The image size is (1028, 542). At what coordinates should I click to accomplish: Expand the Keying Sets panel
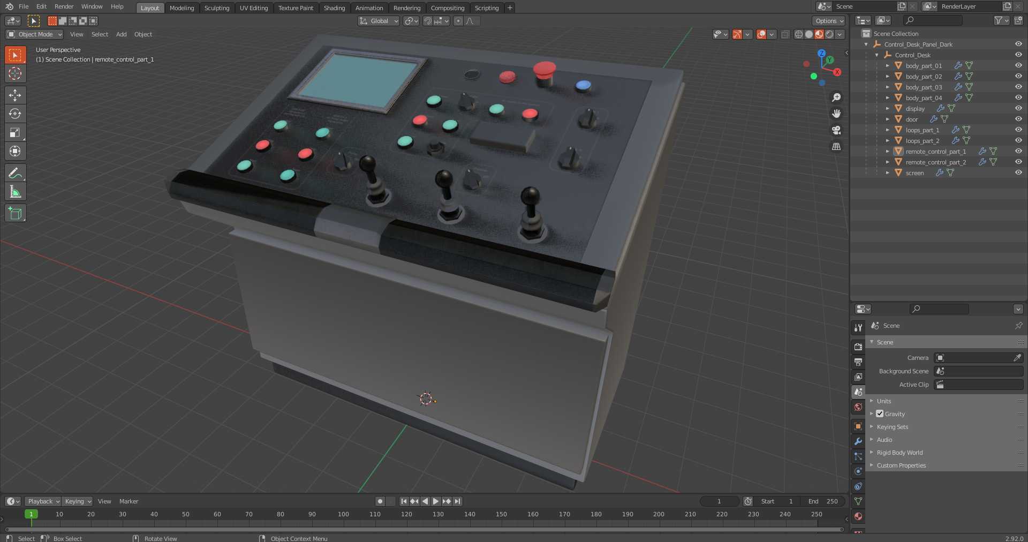point(893,427)
